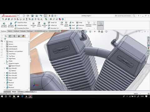Open the DimXpertManager crosshair tab
Screen dimensions: 150x112
(19, 36)
